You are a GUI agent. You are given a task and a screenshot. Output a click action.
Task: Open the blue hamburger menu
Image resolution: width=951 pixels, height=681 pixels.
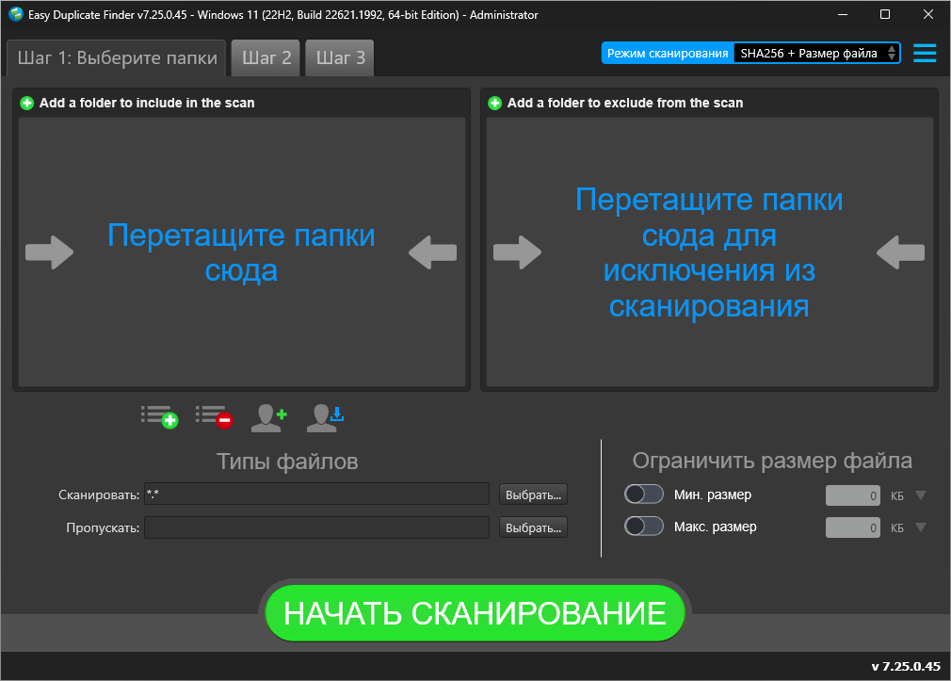click(924, 53)
